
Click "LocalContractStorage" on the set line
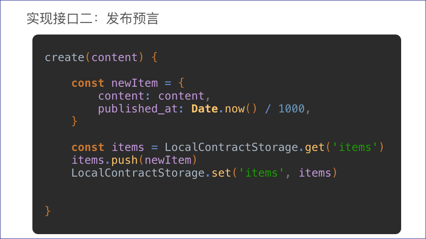[138, 173]
